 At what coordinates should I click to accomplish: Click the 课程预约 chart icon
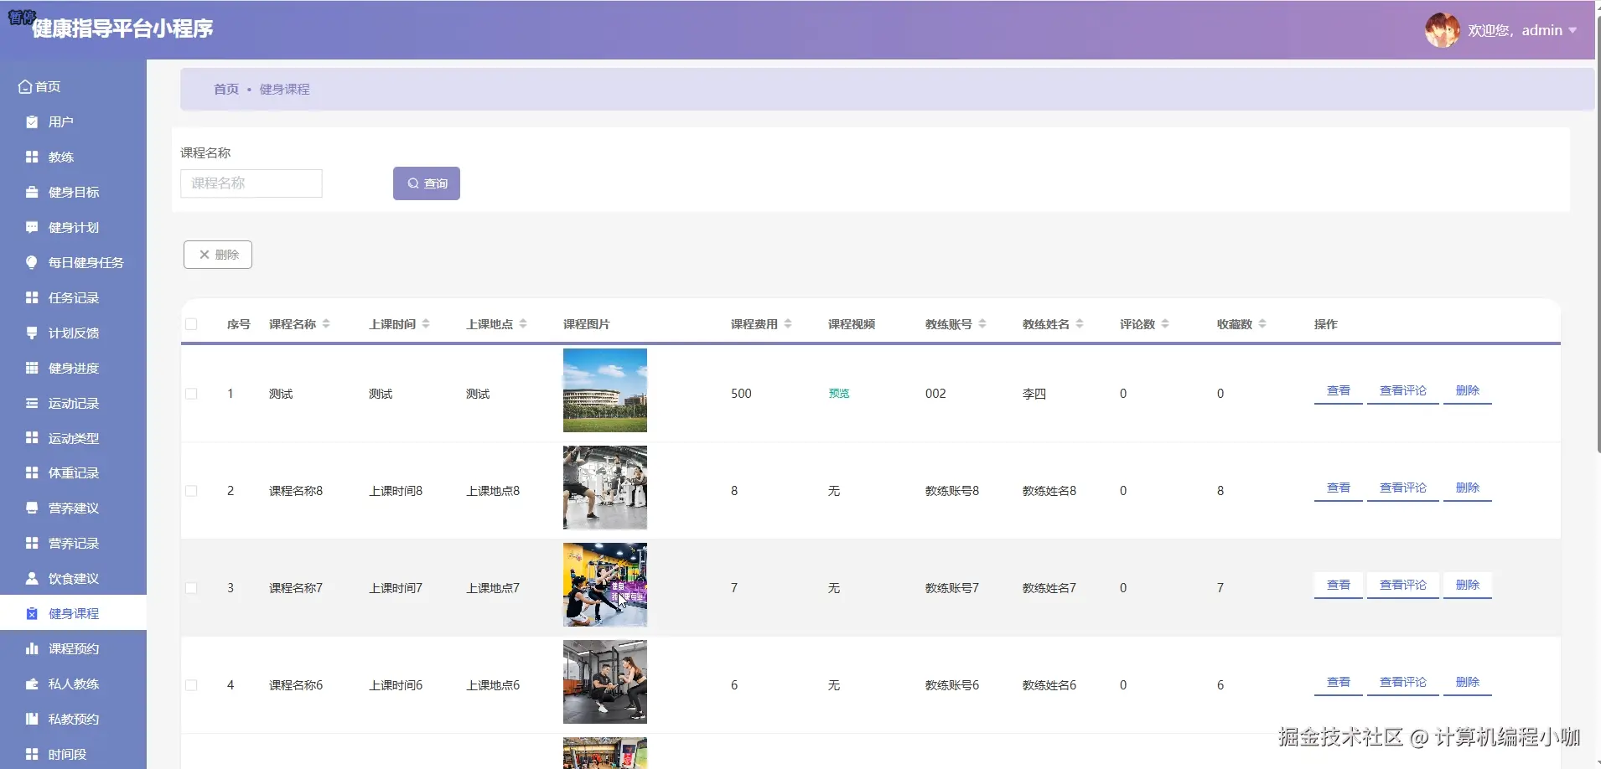[x=32, y=649]
